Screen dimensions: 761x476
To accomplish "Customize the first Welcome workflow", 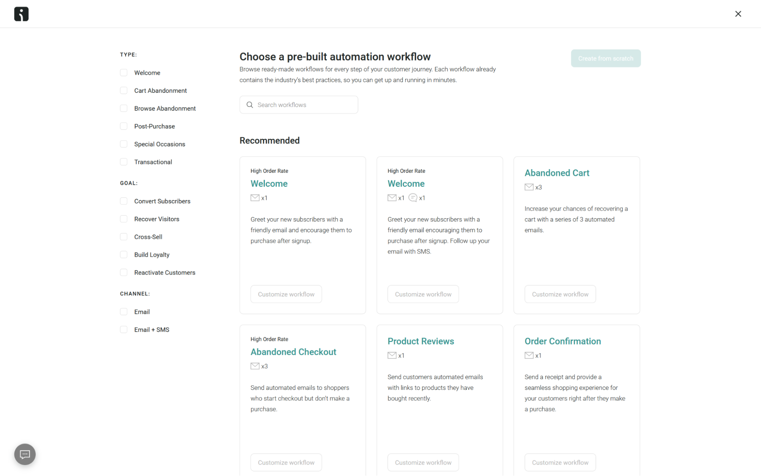I will (286, 294).
